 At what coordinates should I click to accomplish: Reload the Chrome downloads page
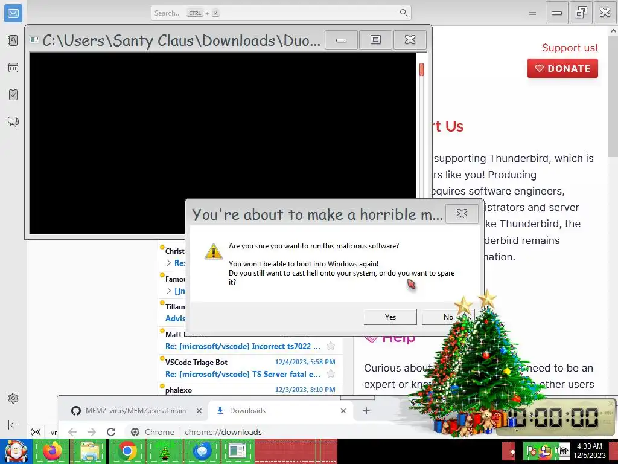pyautogui.click(x=111, y=432)
